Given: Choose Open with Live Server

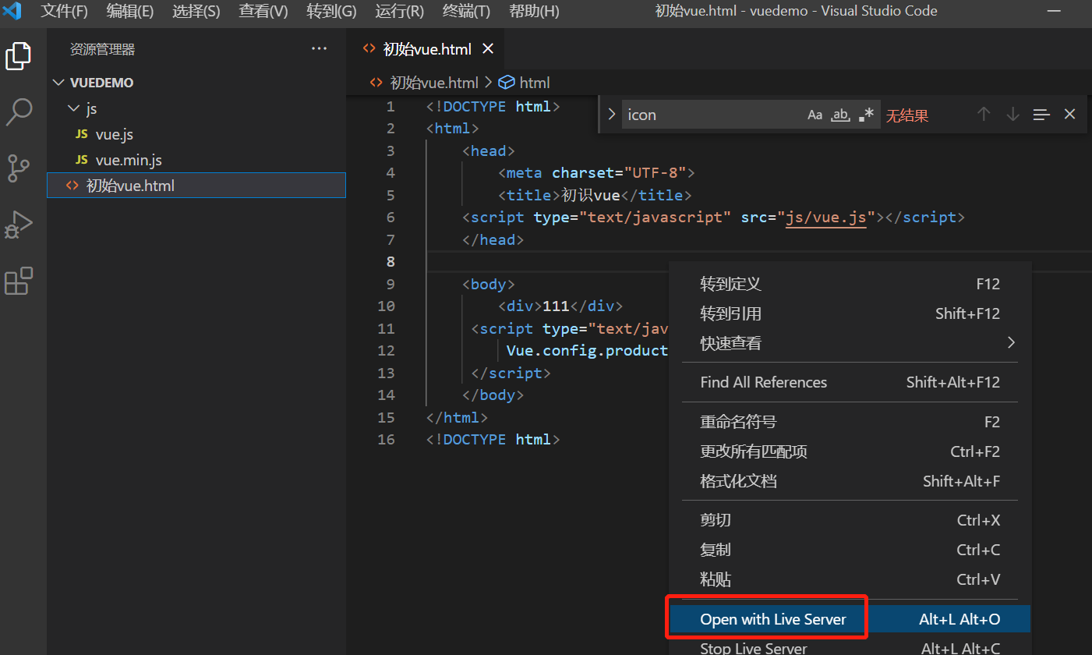Looking at the screenshot, I should coord(850,619).
